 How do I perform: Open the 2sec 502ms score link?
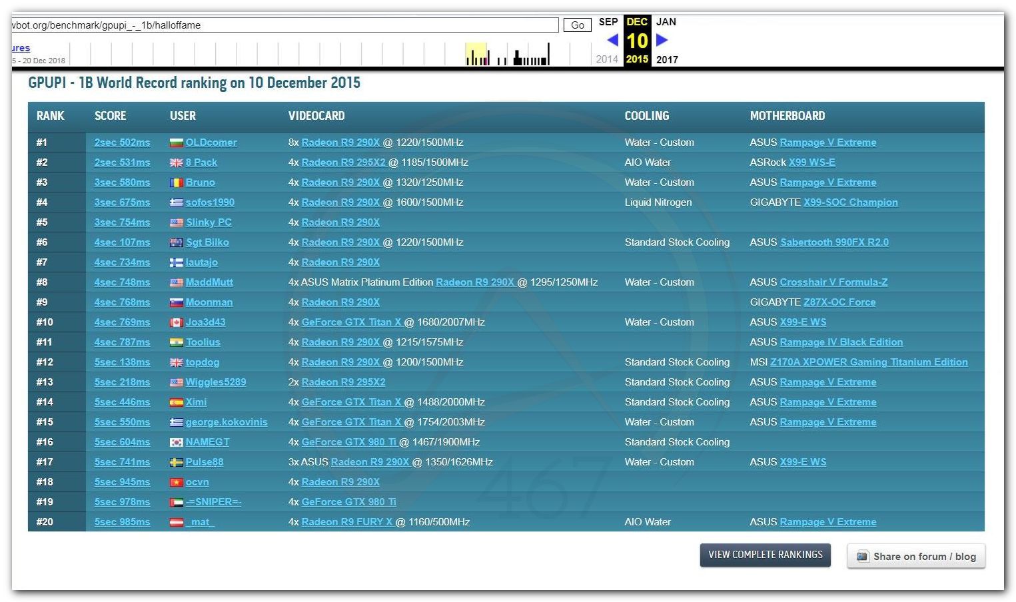tap(122, 143)
